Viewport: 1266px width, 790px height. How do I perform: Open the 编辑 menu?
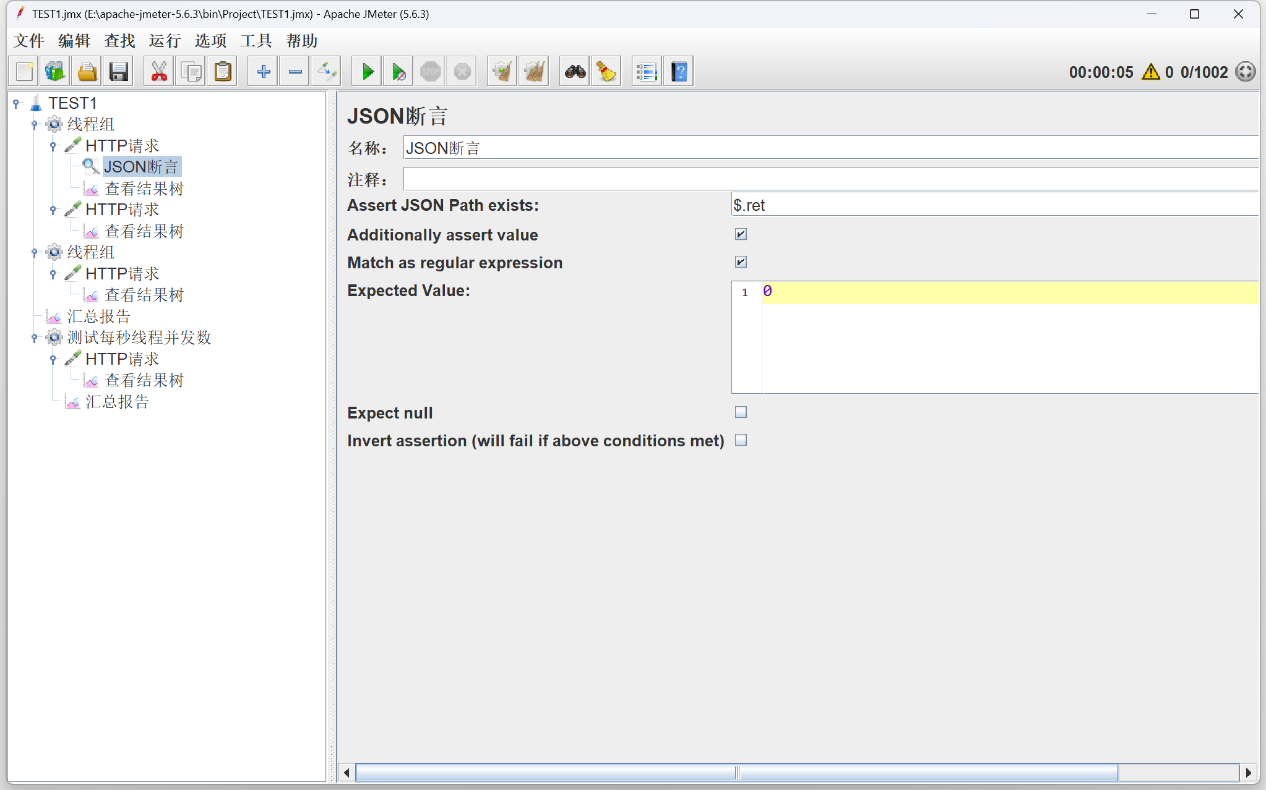(74, 41)
